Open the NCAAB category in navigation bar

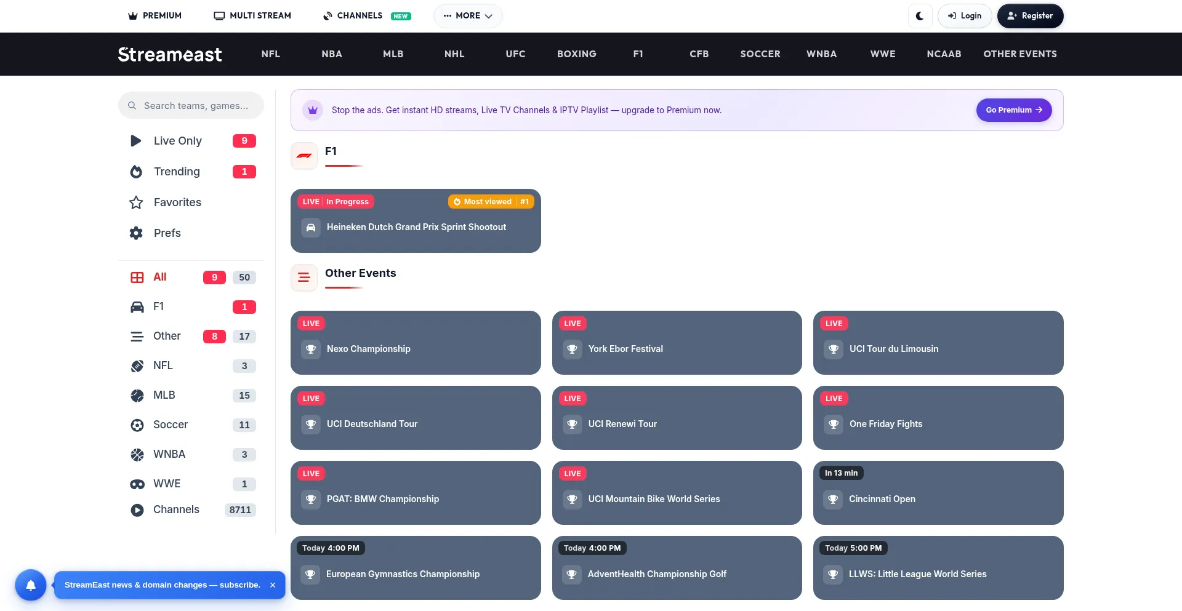coord(944,54)
